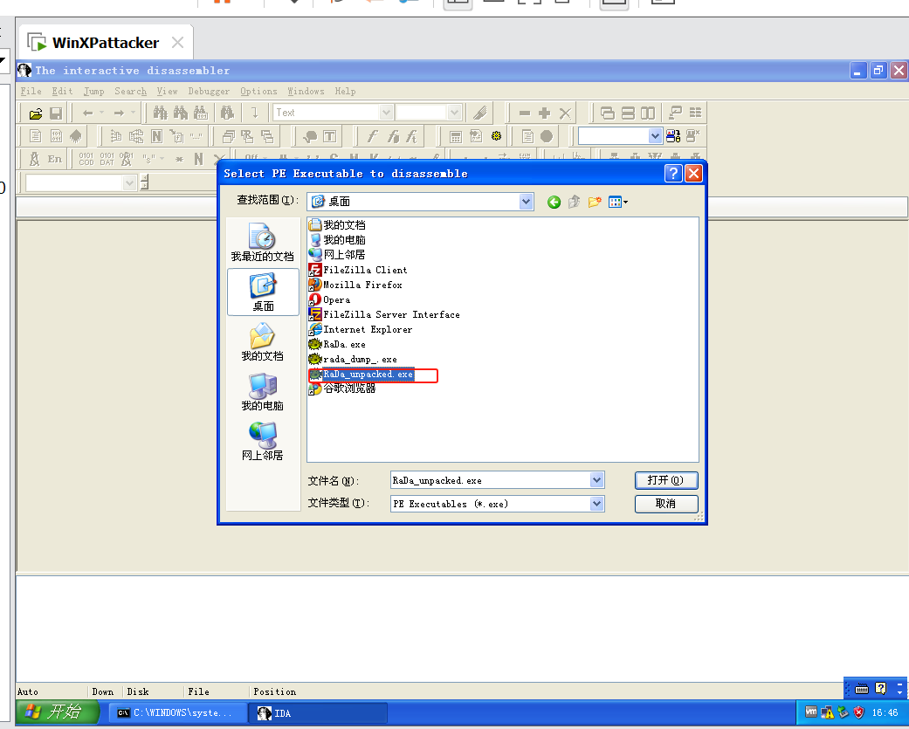This screenshot has width=909, height=729.
Task: Click the jump forward arrow icon
Action: point(119,113)
